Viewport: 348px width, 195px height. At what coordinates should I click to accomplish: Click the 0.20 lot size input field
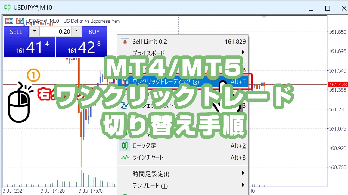pos(57,31)
